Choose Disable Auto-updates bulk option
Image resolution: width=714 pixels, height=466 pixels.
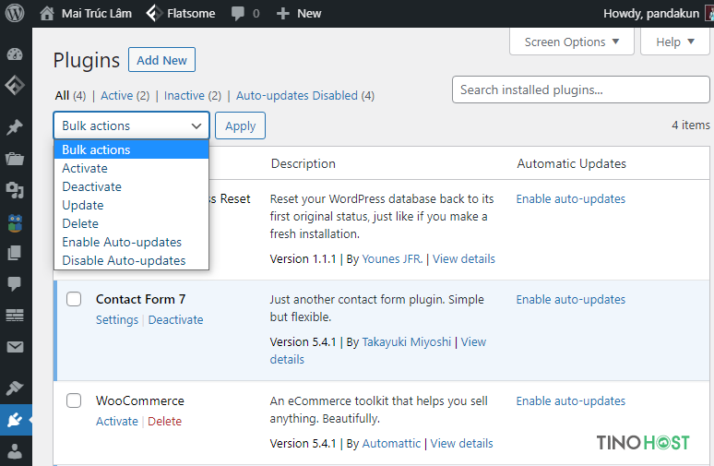(131, 260)
